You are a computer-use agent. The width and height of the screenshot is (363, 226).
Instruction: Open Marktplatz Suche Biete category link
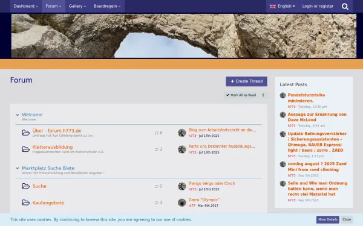point(48,168)
